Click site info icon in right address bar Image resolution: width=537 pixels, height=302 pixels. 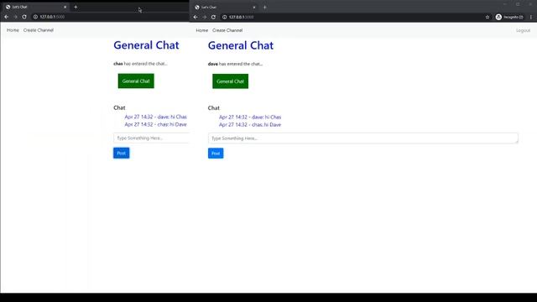click(224, 17)
